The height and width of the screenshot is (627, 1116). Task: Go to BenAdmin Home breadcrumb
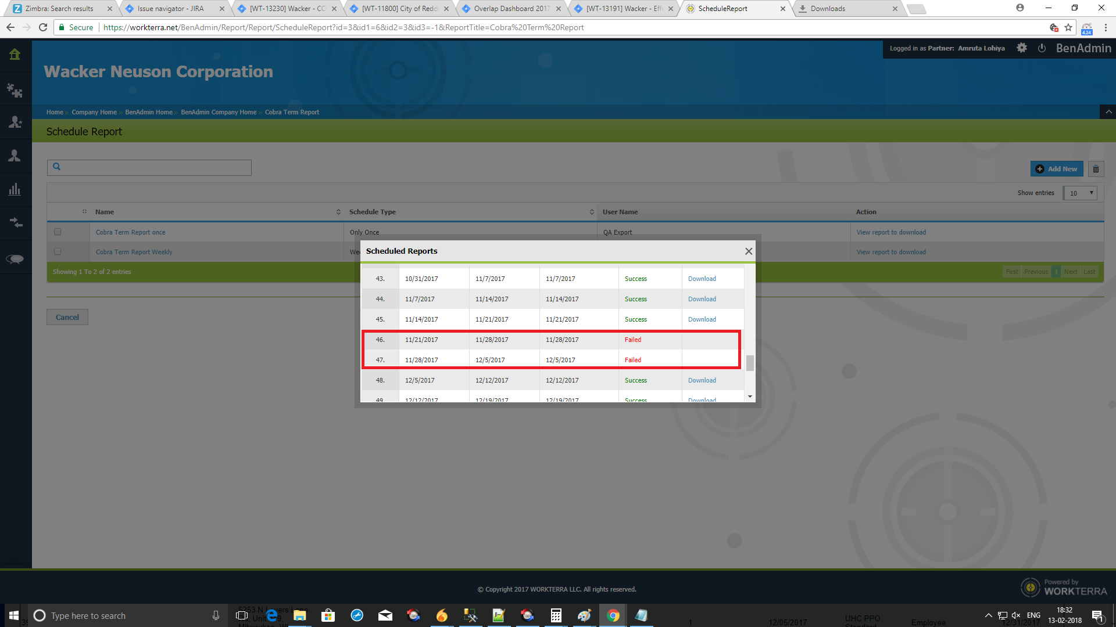[x=149, y=112]
